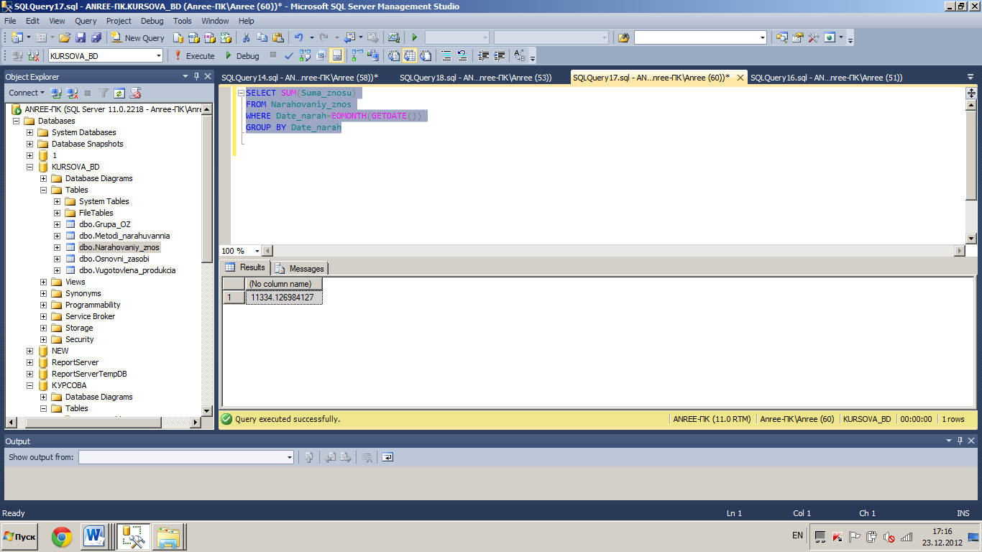Expand the ReportServer database node

tap(29, 362)
